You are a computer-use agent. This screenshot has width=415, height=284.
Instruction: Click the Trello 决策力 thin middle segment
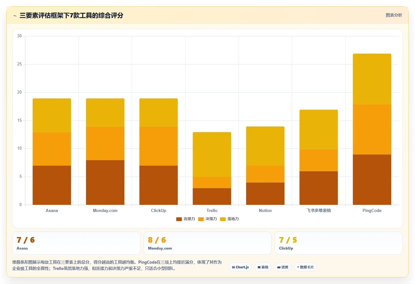tap(212, 183)
